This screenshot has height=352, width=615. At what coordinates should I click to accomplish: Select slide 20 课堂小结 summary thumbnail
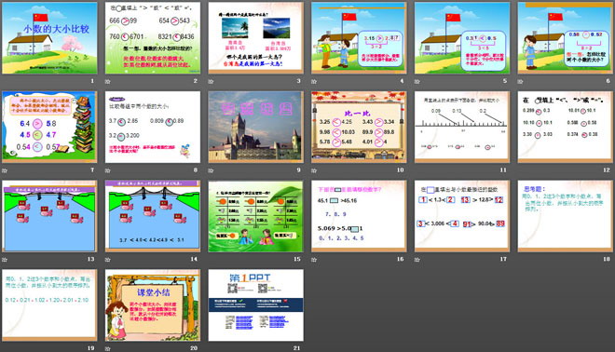tap(153, 305)
